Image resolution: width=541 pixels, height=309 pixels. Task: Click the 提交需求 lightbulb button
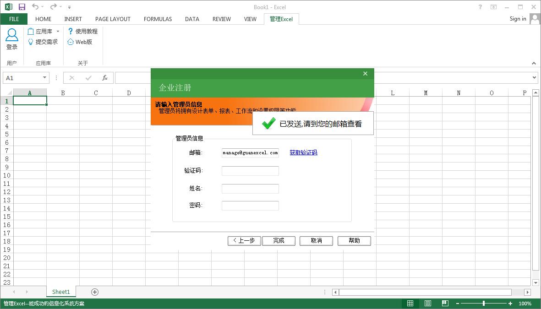[43, 42]
